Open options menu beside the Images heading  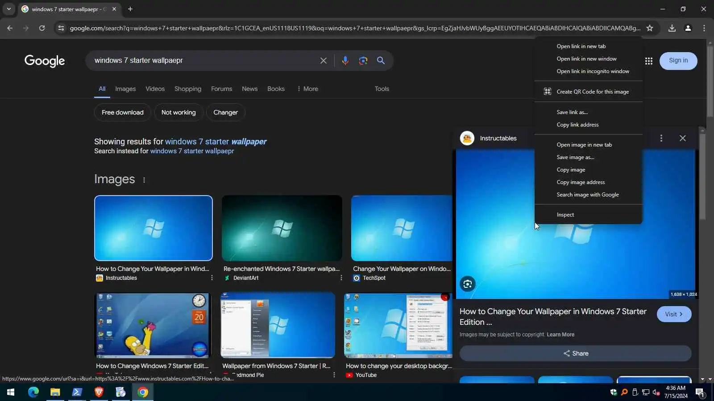(x=144, y=180)
